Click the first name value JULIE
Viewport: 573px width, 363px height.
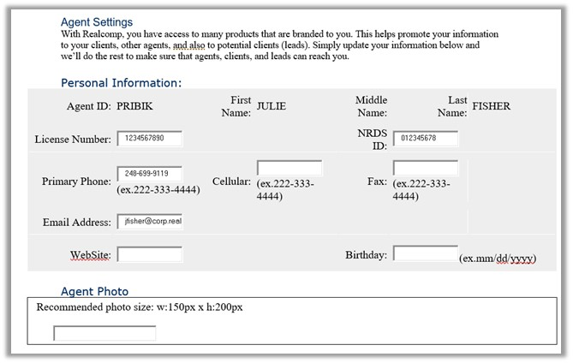tap(272, 106)
